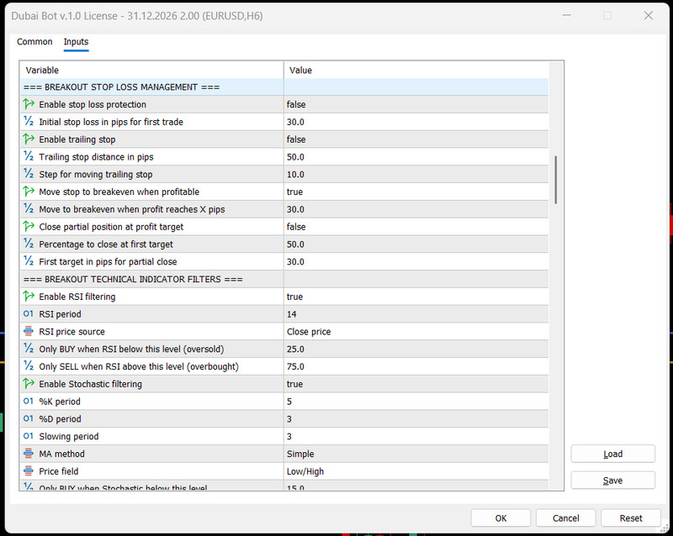Click icon next to Trailing stop distance
The height and width of the screenshot is (536, 673).
pos(29,157)
